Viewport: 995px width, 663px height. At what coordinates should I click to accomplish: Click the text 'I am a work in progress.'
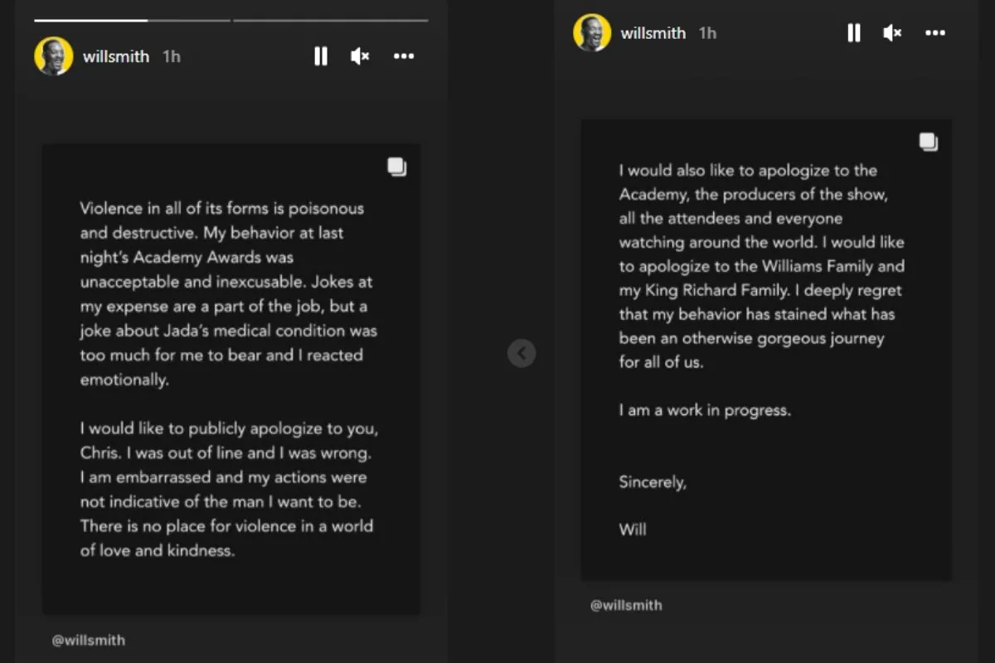(x=705, y=410)
